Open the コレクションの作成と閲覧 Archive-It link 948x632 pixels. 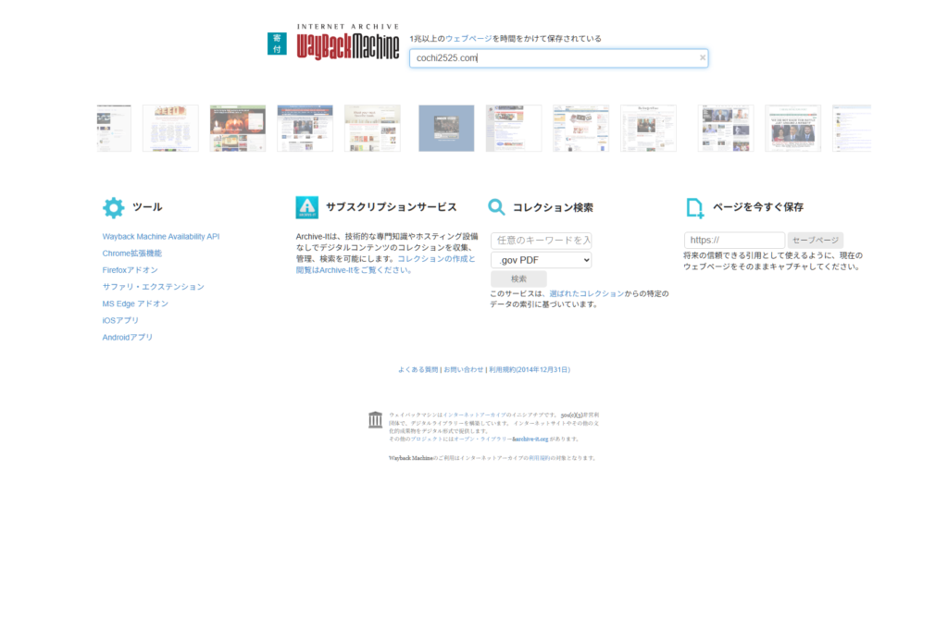pyautogui.click(x=386, y=265)
